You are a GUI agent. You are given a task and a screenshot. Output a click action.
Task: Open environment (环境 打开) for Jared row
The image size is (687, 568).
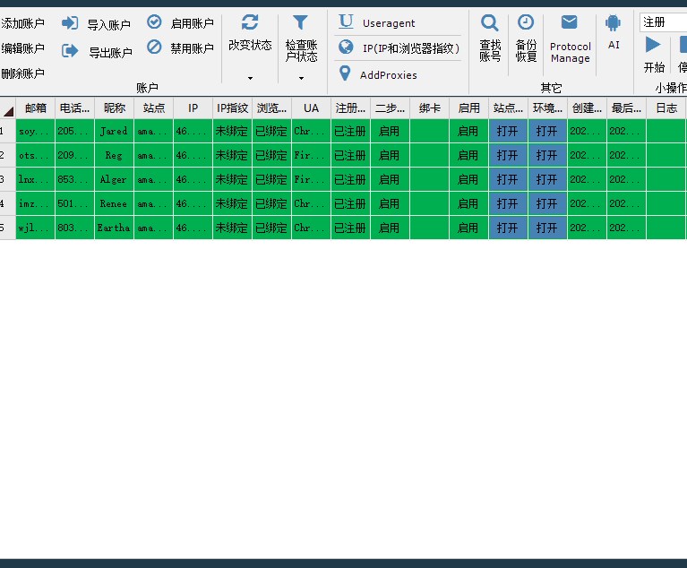click(547, 131)
